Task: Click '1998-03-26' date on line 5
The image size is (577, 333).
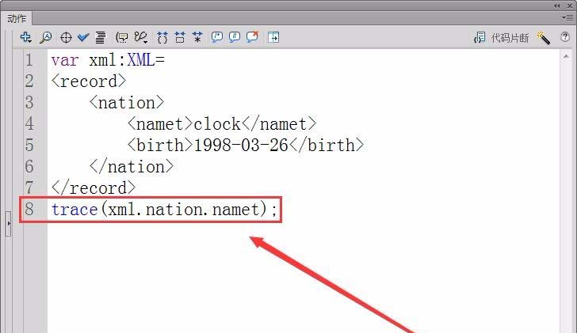Action: point(241,146)
